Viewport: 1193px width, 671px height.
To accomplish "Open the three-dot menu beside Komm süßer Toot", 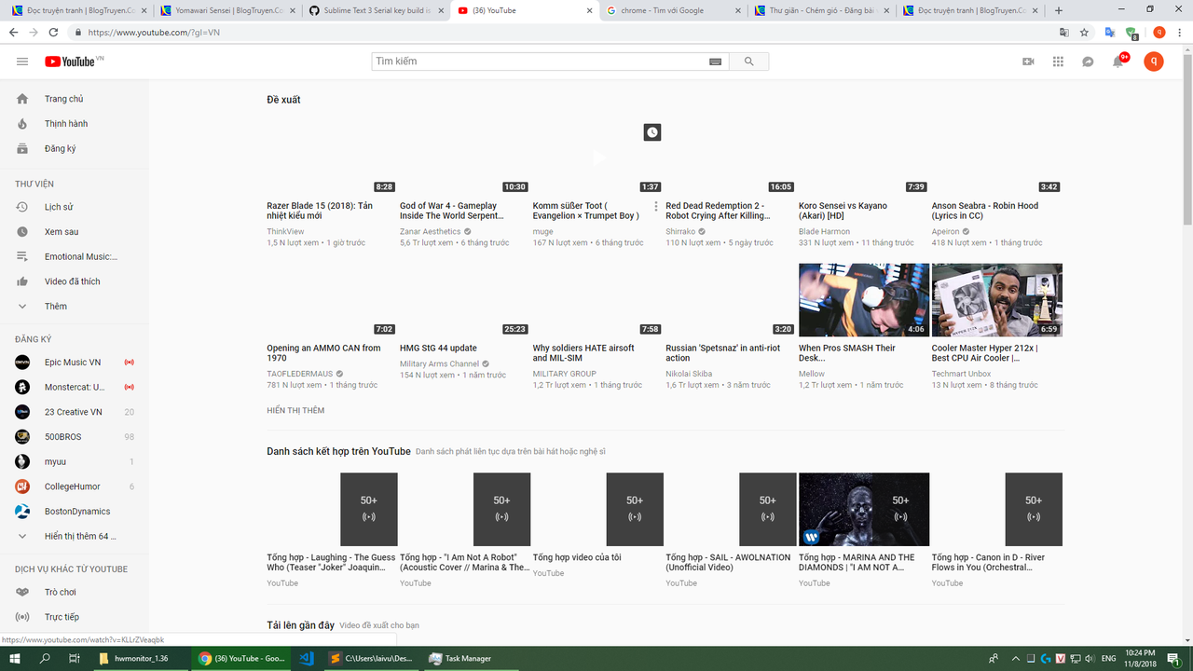I will tap(656, 207).
